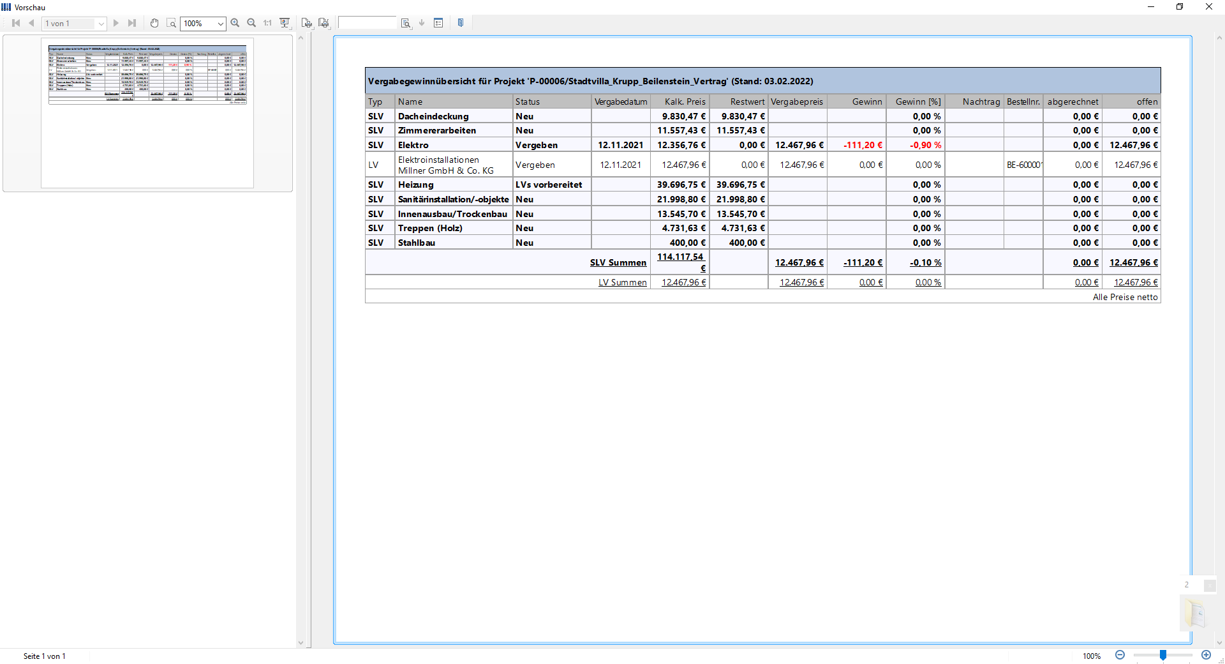Click the red '-111,20 €' value in the Elektro row
This screenshot has width=1225, height=664.
pyautogui.click(x=863, y=145)
